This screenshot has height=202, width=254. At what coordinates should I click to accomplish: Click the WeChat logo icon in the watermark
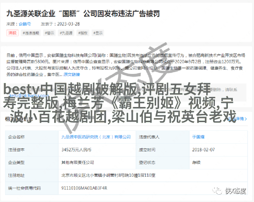[x=217, y=191]
